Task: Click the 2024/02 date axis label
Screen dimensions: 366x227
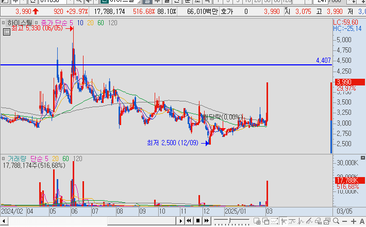Action: [12, 212]
